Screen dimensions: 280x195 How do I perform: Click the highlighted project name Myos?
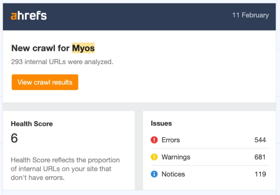click(x=83, y=48)
